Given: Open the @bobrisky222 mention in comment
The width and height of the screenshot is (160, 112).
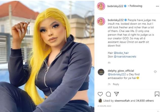Looking at the screenshot, I should click(117, 74).
